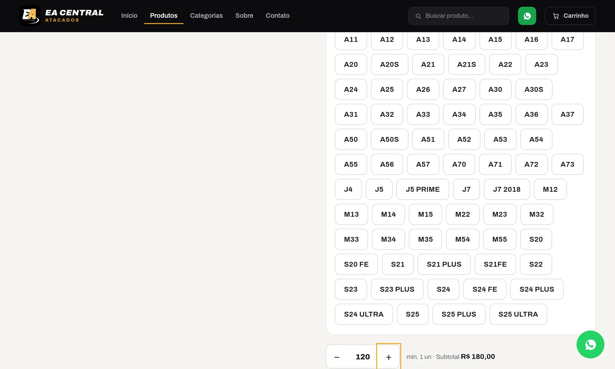This screenshot has width=615, height=369.
Task: Select the A37 model option
Action: pos(567,115)
